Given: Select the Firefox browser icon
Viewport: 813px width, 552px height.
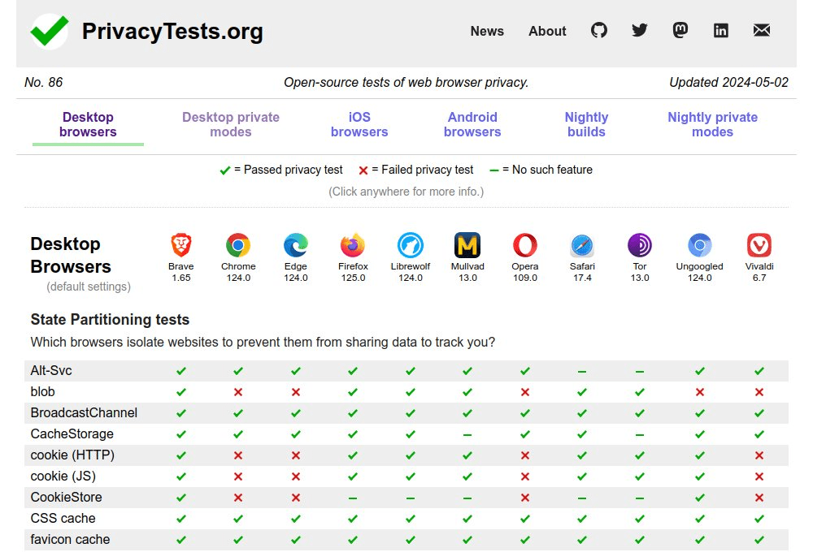Looking at the screenshot, I should 353,245.
